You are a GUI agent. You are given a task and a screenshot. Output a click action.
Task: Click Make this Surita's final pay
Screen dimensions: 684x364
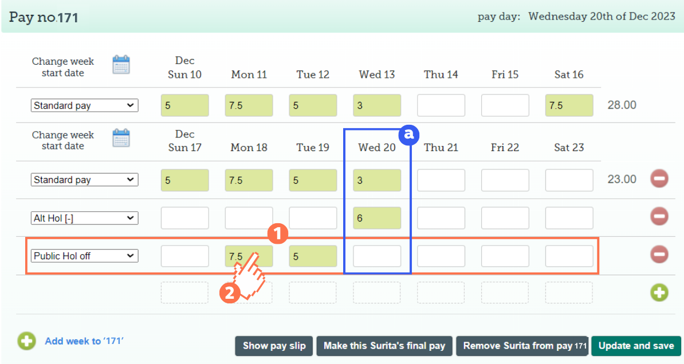(x=384, y=346)
